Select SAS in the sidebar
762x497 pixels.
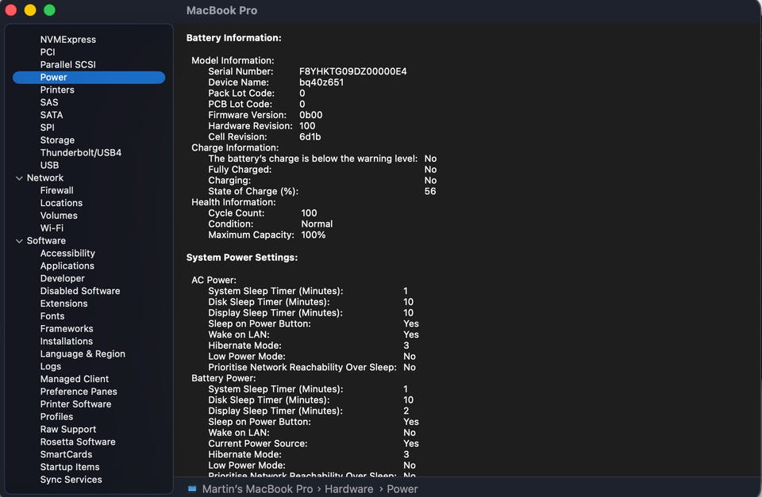point(49,102)
